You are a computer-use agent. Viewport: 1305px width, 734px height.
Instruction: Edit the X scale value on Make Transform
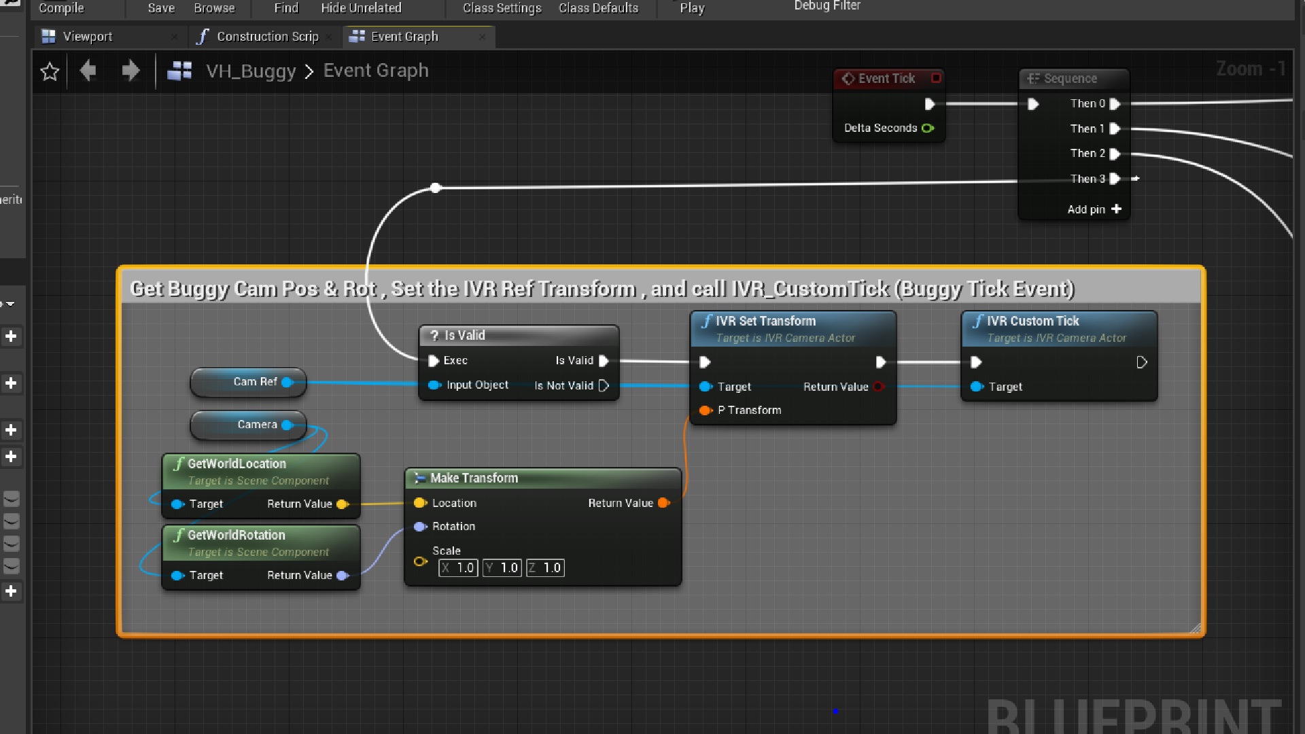point(458,567)
